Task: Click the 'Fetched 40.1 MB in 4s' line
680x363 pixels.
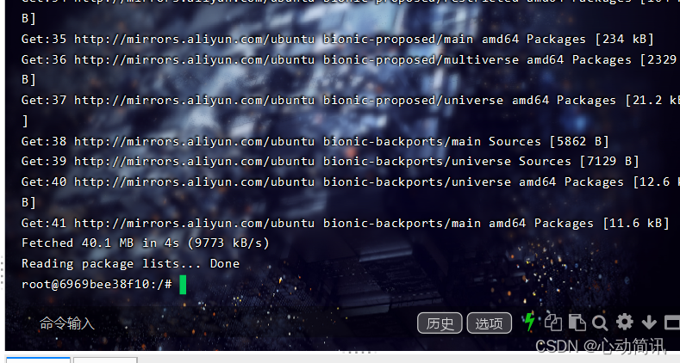Action: click(x=146, y=243)
